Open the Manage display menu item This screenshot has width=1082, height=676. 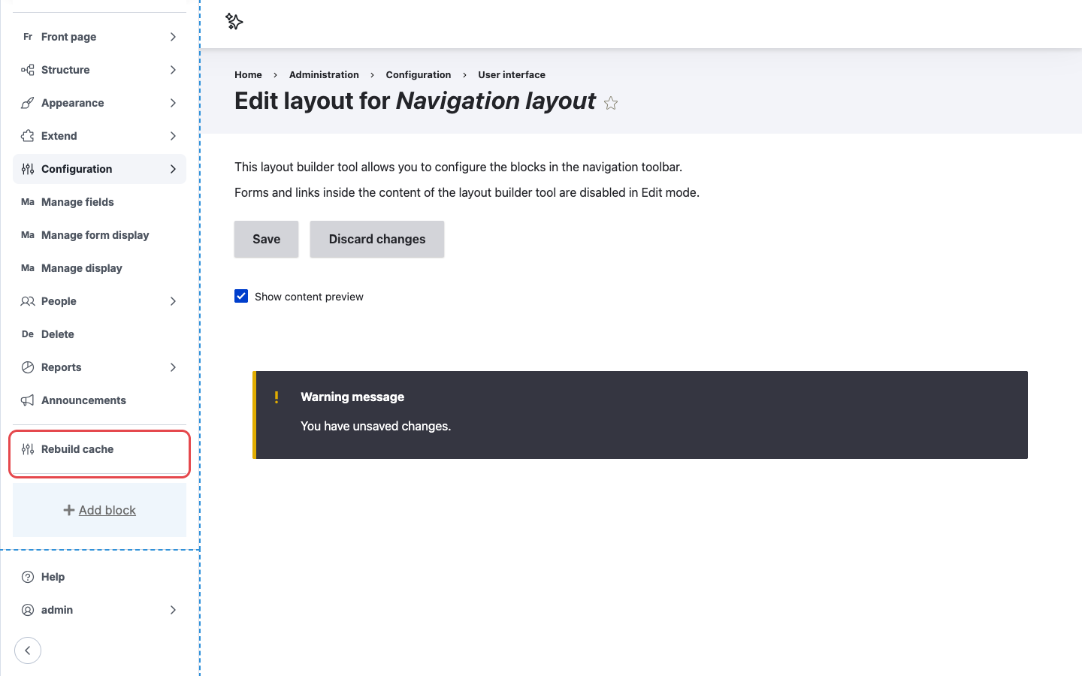coord(99,268)
